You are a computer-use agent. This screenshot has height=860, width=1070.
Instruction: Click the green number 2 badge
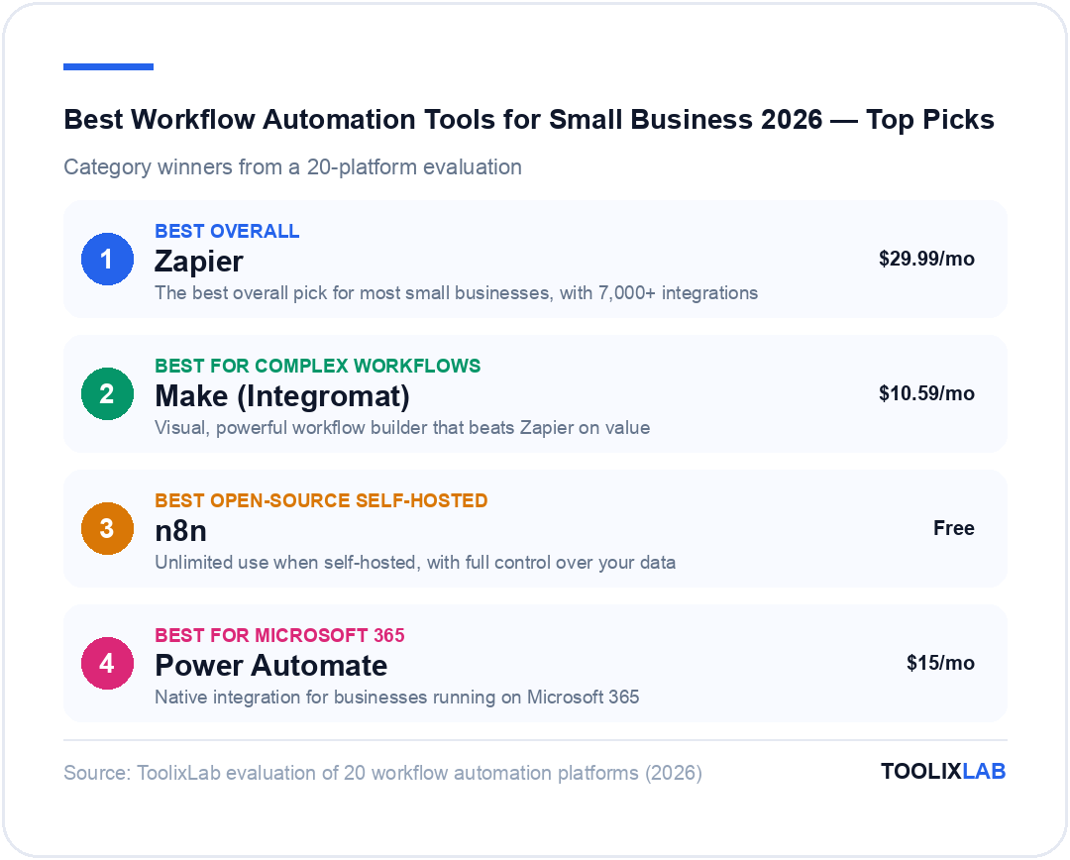click(107, 393)
